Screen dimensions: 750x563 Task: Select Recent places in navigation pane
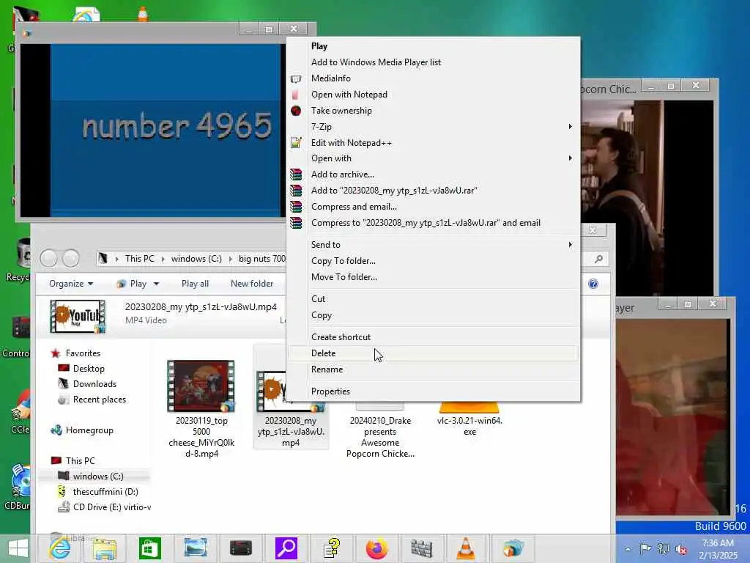pos(99,400)
